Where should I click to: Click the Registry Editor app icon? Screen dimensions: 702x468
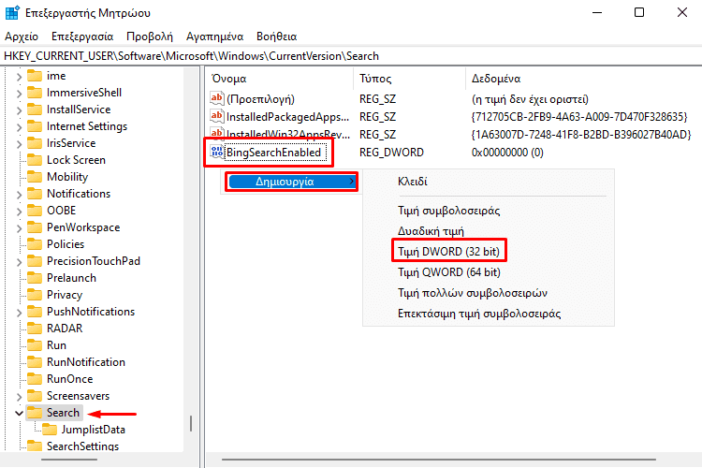pyautogui.click(x=12, y=12)
